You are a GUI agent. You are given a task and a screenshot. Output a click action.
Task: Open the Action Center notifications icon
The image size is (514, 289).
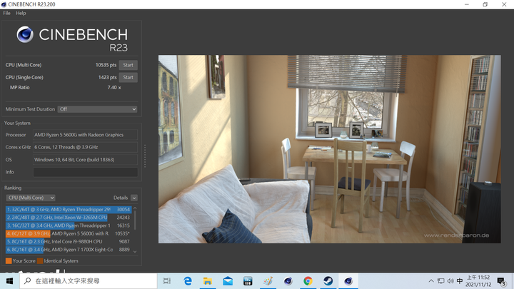[501, 281]
